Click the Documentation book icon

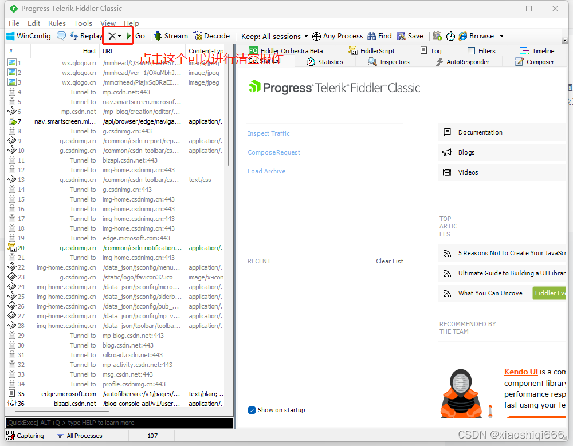click(x=447, y=132)
